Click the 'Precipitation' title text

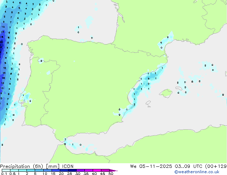(x=15, y=166)
